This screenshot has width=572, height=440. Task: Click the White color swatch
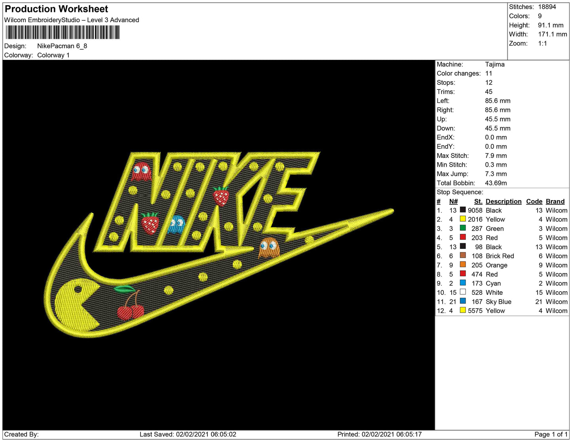463,292
